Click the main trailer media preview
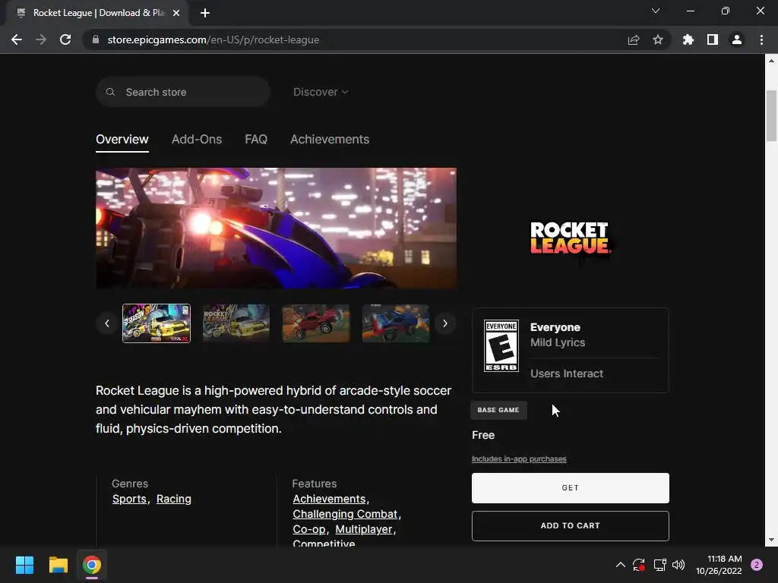 tap(277, 228)
